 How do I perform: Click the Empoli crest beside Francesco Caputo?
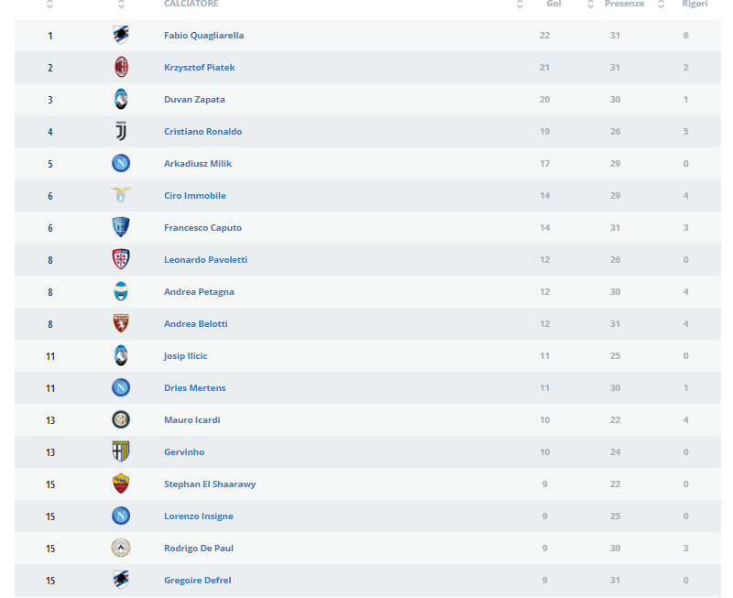(121, 227)
